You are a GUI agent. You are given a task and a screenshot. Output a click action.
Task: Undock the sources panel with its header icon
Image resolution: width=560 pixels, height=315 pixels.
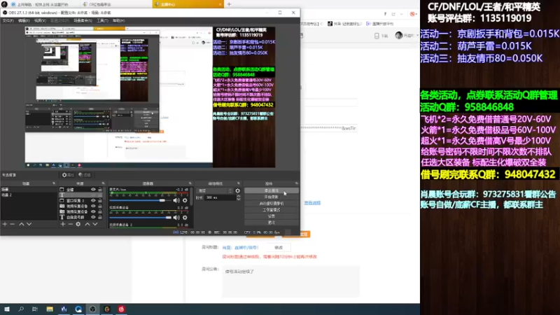click(x=103, y=183)
